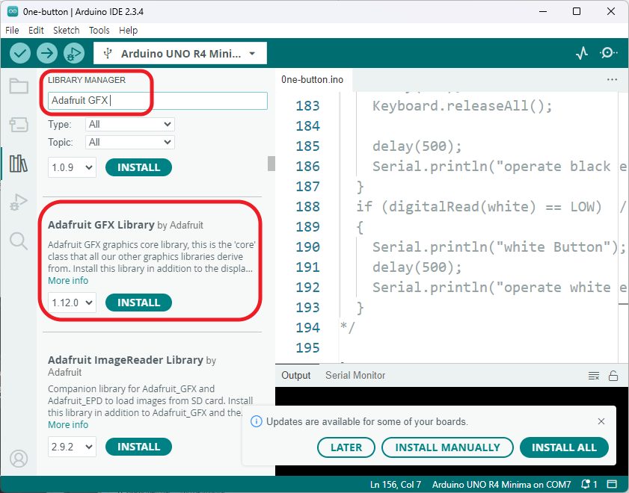
Task: Open the Topic filter dropdown
Action: (x=130, y=142)
